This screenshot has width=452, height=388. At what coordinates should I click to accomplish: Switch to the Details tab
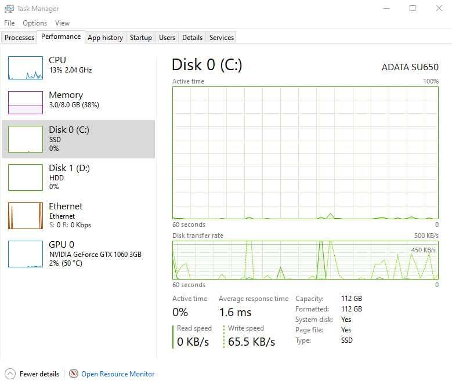click(x=192, y=38)
